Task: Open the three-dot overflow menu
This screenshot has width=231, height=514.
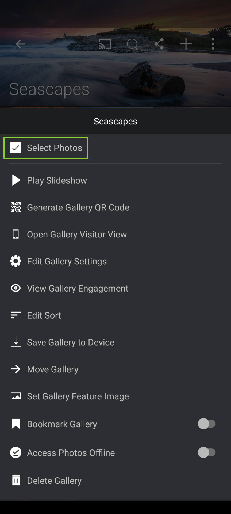Action: [x=213, y=44]
